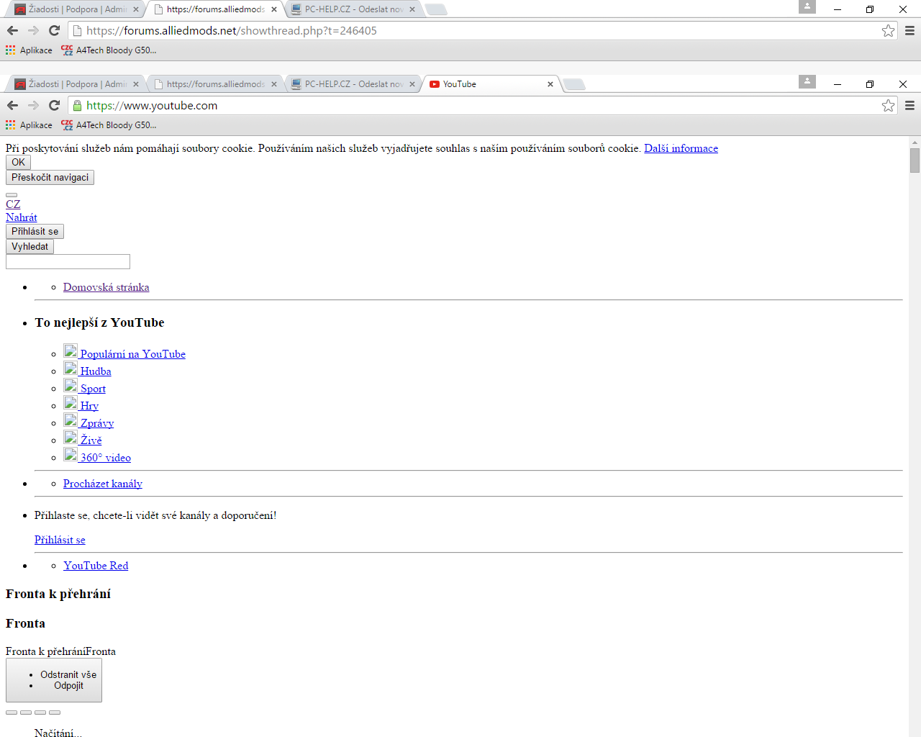The image size is (921, 737).
Task: Open the Živě link
Action: point(91,440)
